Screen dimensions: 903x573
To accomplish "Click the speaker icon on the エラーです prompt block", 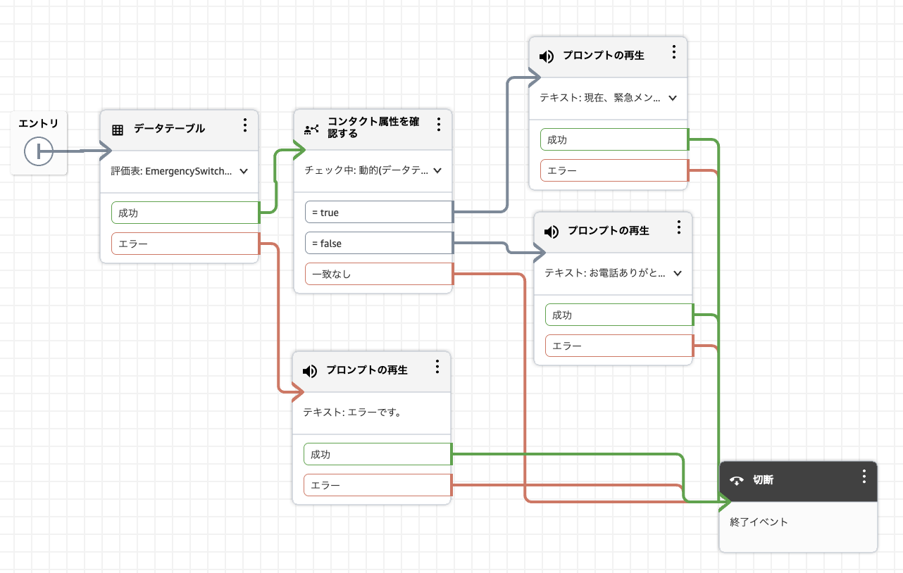I will tap(309, 371).
